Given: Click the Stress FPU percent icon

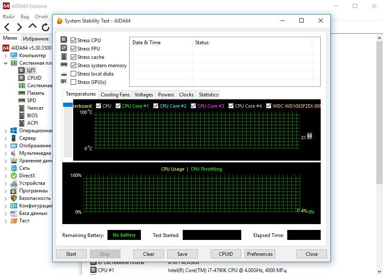Looking at the screenshot, I should (64, 48).
